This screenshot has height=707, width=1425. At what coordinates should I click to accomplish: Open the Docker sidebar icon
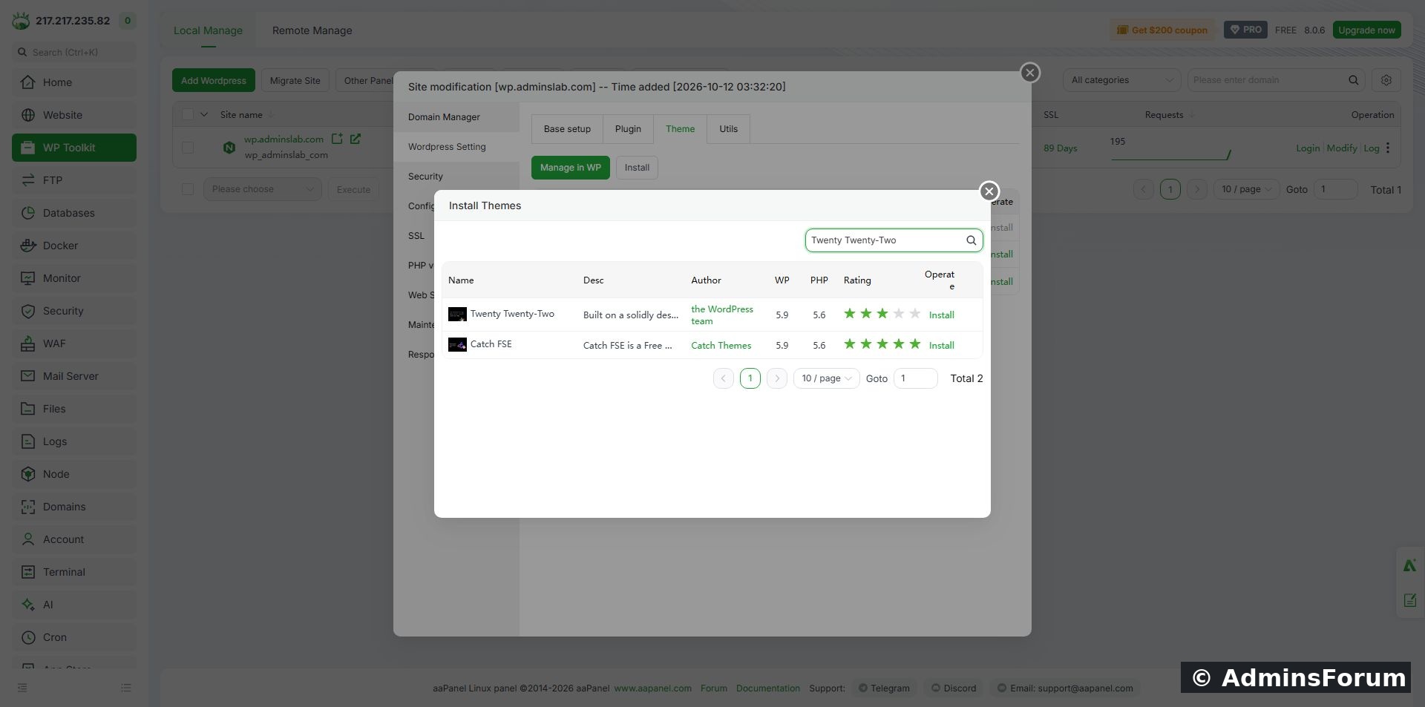pos(28,246)
